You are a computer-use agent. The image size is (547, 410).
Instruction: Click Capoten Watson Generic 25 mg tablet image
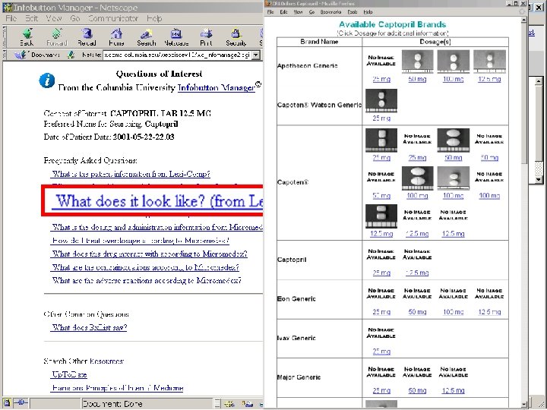(x=381, y=100)
